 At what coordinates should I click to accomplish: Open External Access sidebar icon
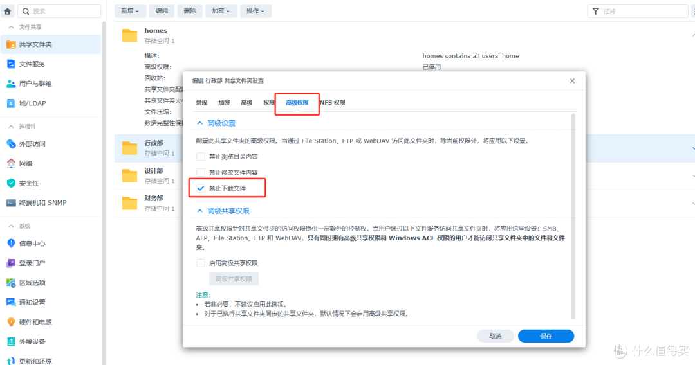[11, 144]
